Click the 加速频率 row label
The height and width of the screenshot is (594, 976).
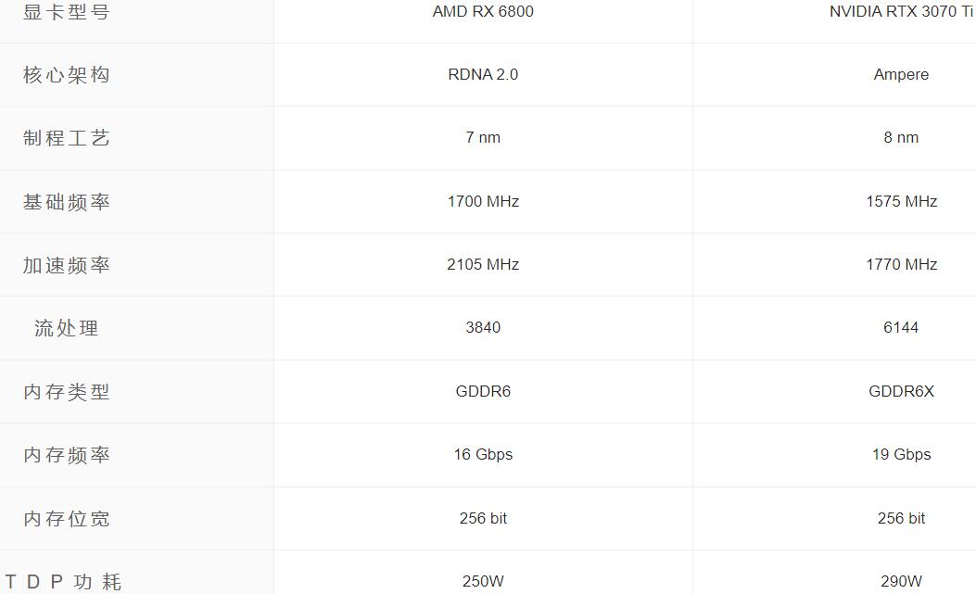67,265
